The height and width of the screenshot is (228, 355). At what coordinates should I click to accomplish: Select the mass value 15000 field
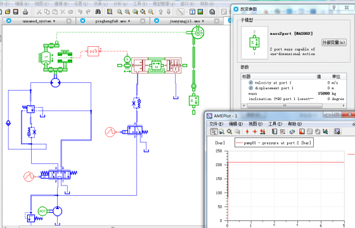coord(324,94)
